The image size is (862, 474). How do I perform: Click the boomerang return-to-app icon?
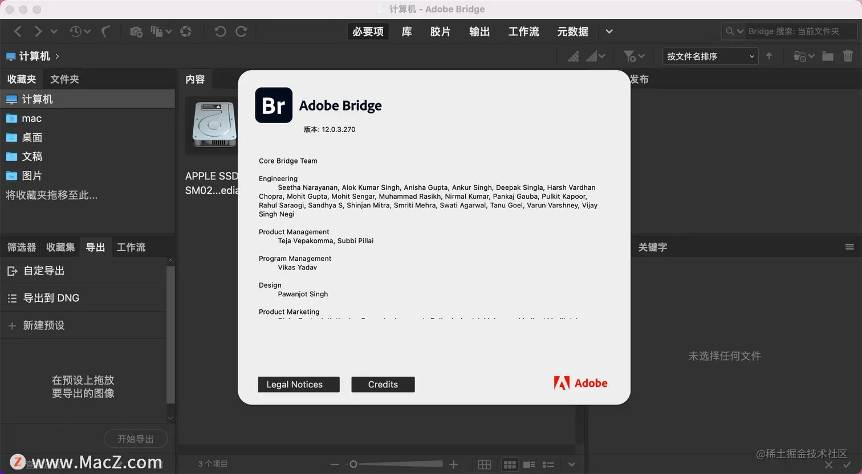click(x=105, y=31)
